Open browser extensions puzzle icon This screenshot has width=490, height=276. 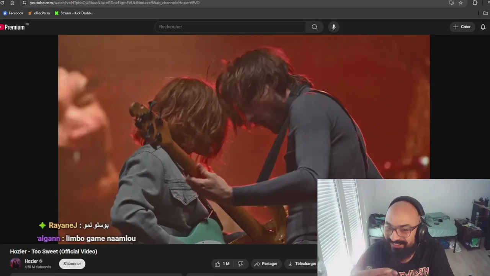point(475,3)
